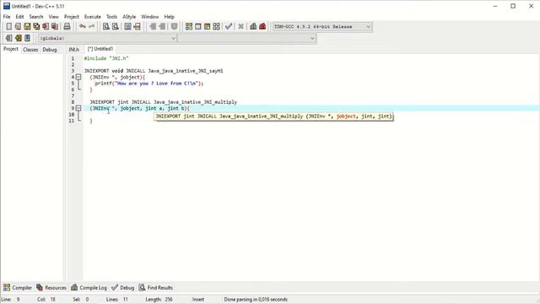Click the Go to line toolbar icon
This screenshot has width=540, height=304.
(137, 26)
